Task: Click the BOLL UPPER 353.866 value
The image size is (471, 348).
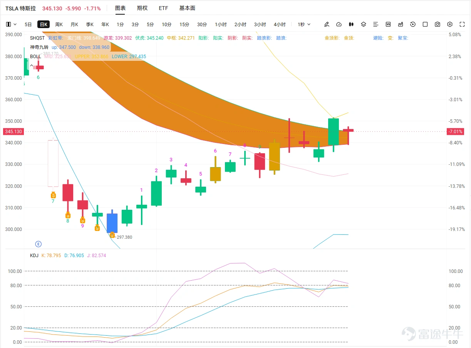Action: click(91, 57)
